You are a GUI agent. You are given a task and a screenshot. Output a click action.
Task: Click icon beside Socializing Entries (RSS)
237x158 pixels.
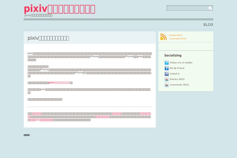(x=167, y=79)
